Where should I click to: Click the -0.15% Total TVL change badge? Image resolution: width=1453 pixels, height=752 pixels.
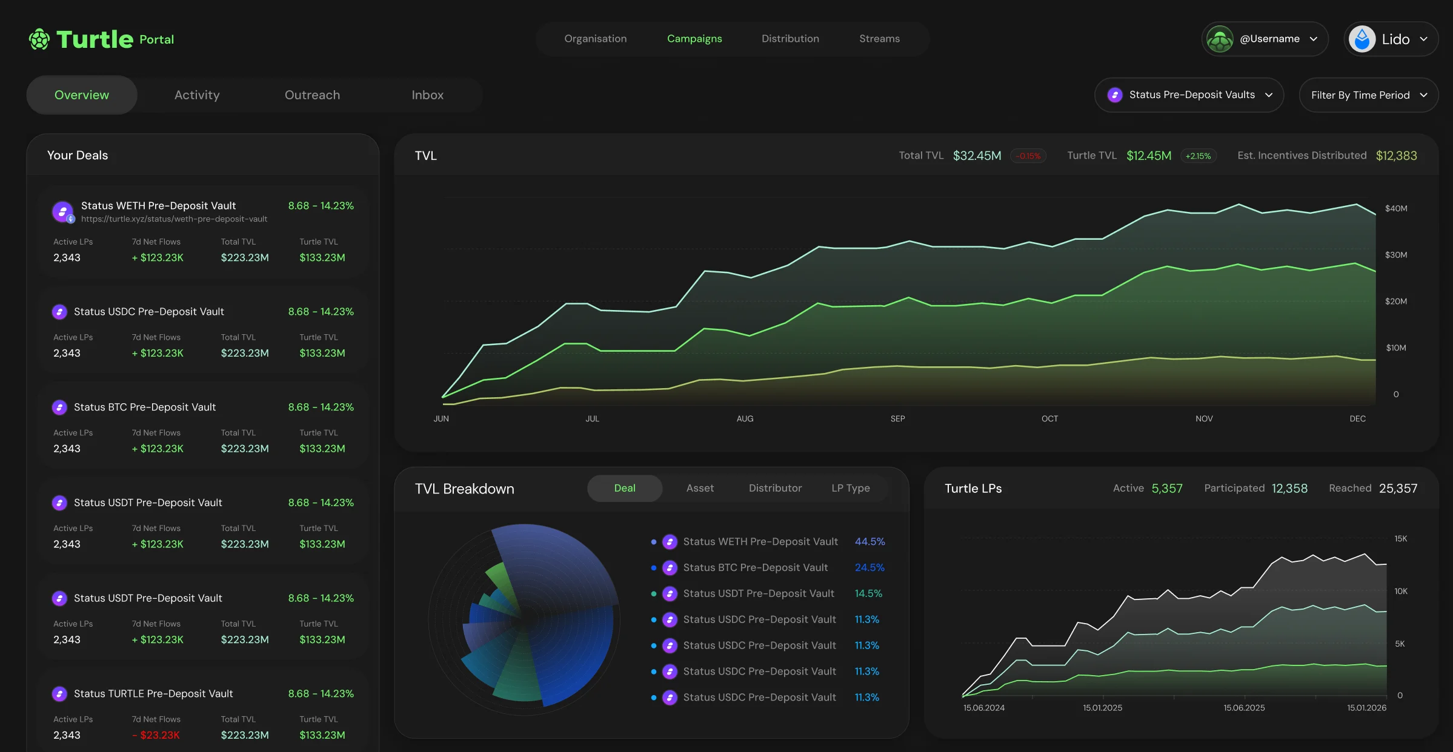[x=1028, y=156]
